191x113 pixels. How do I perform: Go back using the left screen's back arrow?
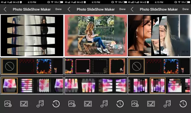point(5,9)
